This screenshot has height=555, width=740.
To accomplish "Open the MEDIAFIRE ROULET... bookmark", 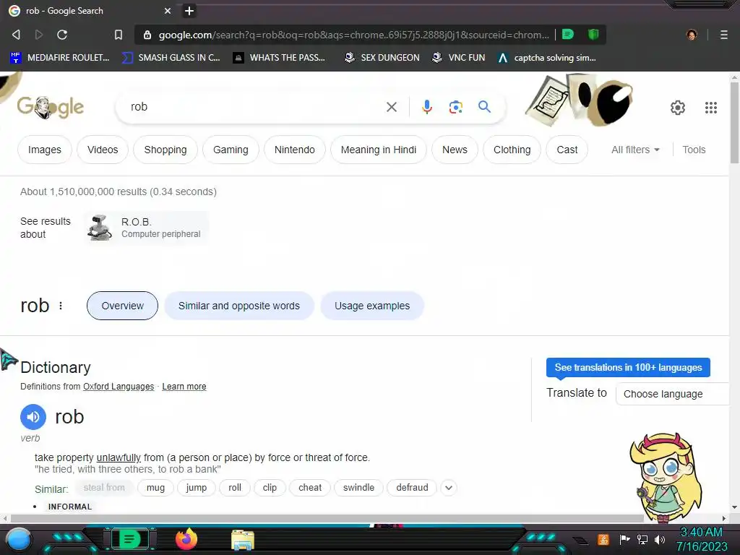I will [59, 58].
